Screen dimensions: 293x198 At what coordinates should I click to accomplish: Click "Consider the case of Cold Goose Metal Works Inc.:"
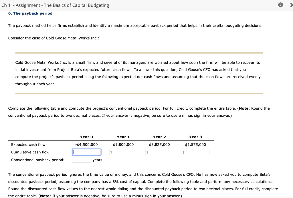click(54, 38)
